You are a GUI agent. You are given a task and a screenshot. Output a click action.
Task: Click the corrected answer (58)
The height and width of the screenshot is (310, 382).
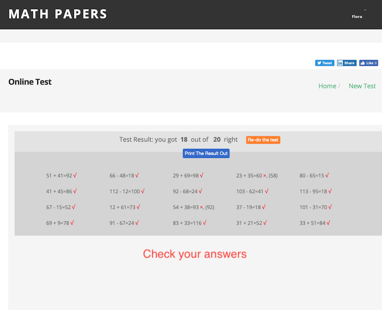coord(273,176)
